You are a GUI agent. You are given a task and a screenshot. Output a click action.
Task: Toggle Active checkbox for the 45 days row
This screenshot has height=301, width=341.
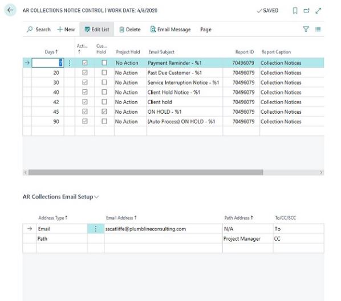pyautogui.click(x=85, y=112)
